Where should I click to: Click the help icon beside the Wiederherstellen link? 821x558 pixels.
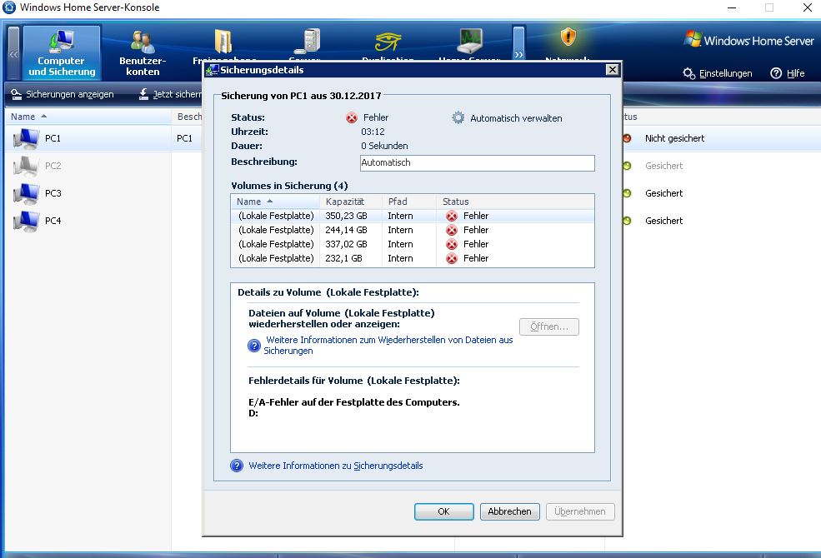(254, 345)
